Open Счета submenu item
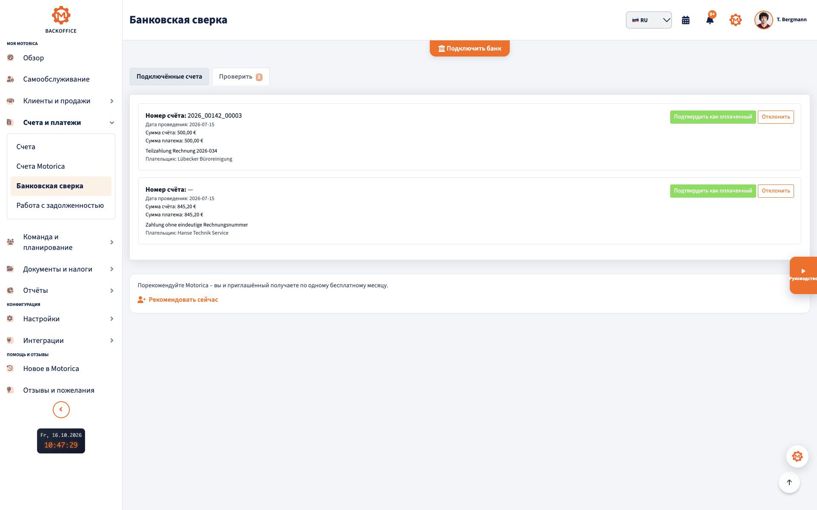Image resolution: width=817 pixels, height=510 pixels. (x=61, y=147)
